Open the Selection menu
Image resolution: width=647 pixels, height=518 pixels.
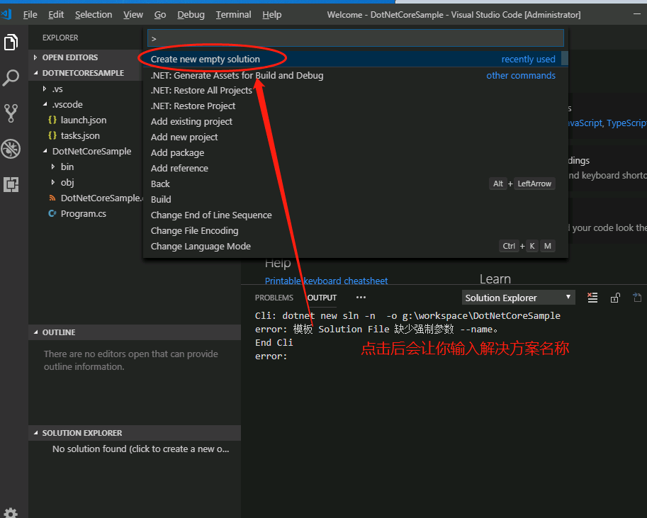94,14
